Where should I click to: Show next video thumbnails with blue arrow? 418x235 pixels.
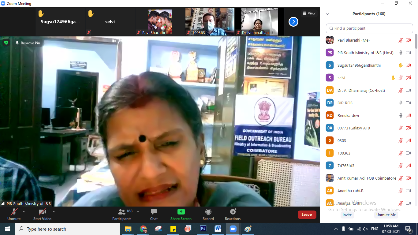click(x=293, y=22)
